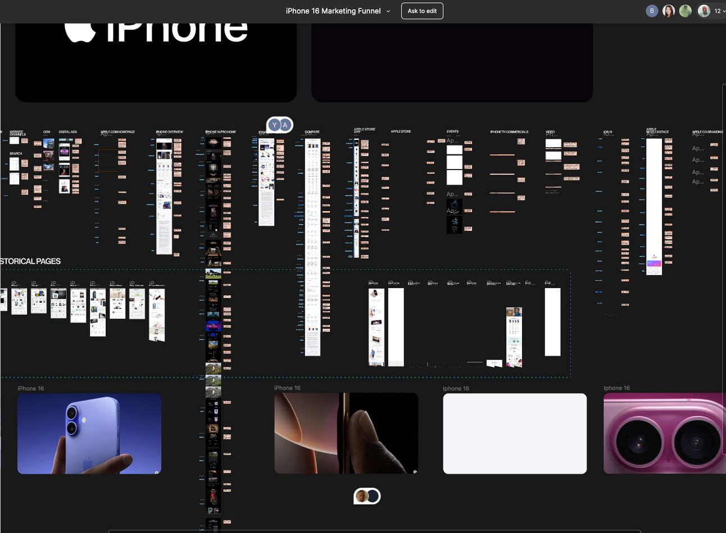Screen dimensions: 726x533
Task: Select the APPLE CO-BRANDING section heading
Action: [708, 132]
